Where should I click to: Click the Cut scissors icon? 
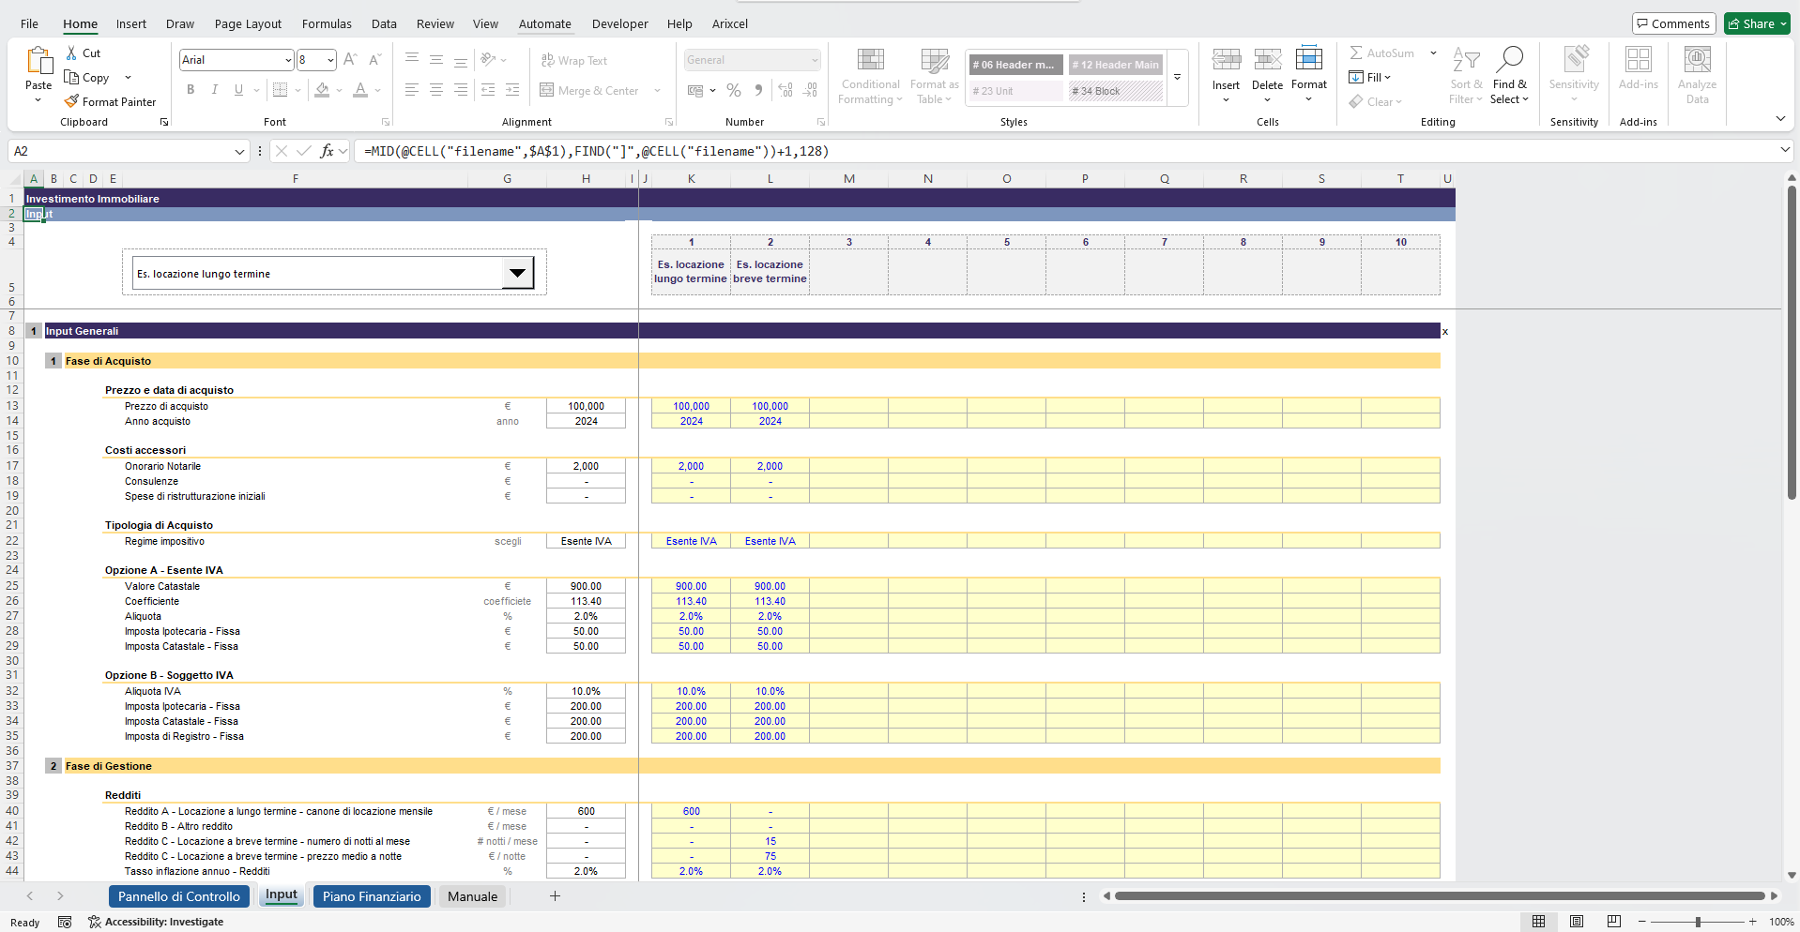72,53
